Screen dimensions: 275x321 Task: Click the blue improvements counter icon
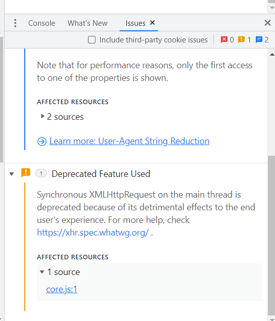coord(259,39)
